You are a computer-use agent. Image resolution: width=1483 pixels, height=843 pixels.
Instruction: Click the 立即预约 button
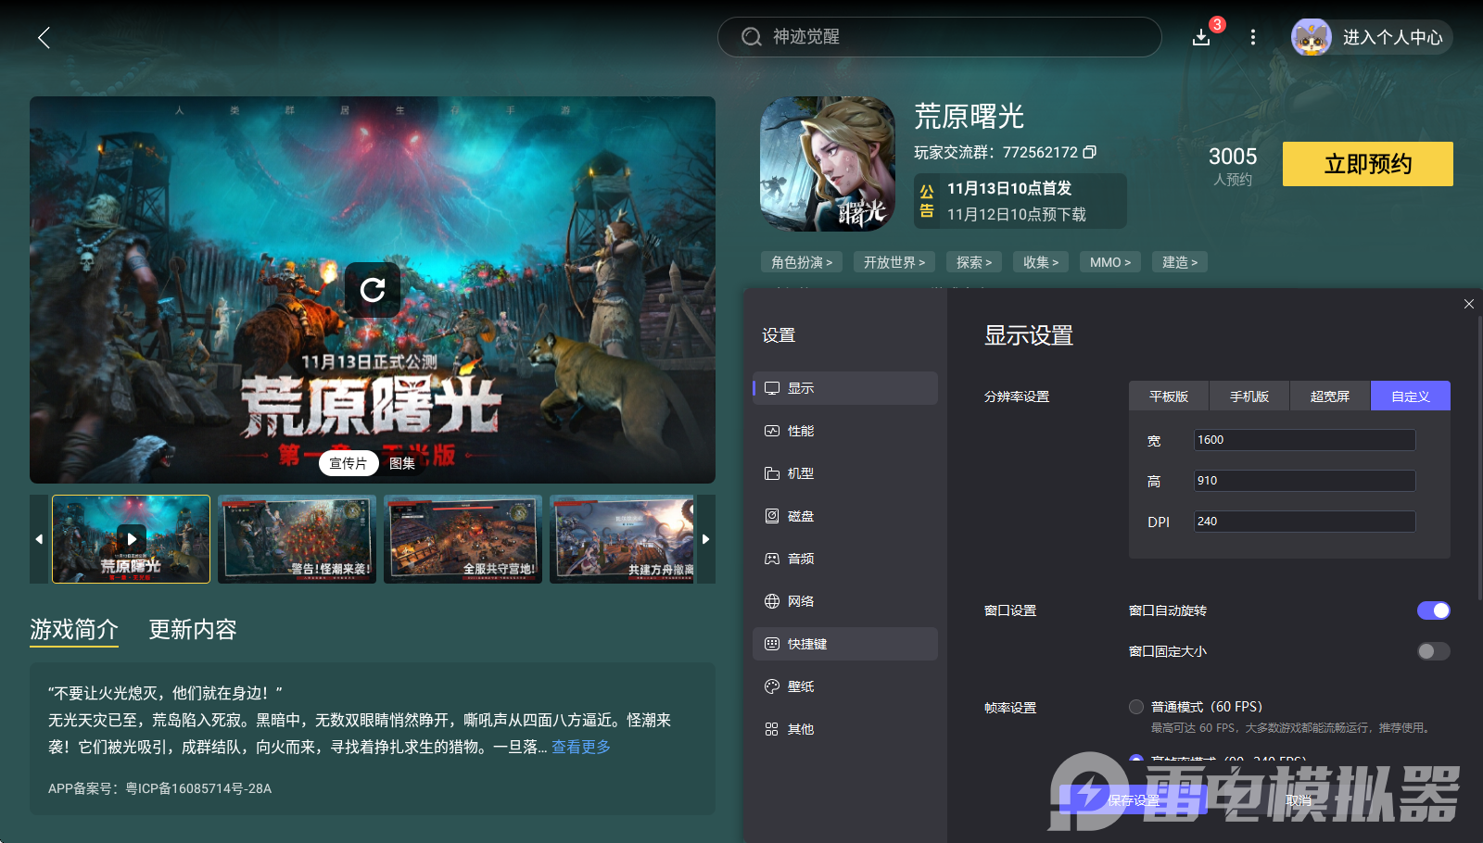tap(1368, 164)
